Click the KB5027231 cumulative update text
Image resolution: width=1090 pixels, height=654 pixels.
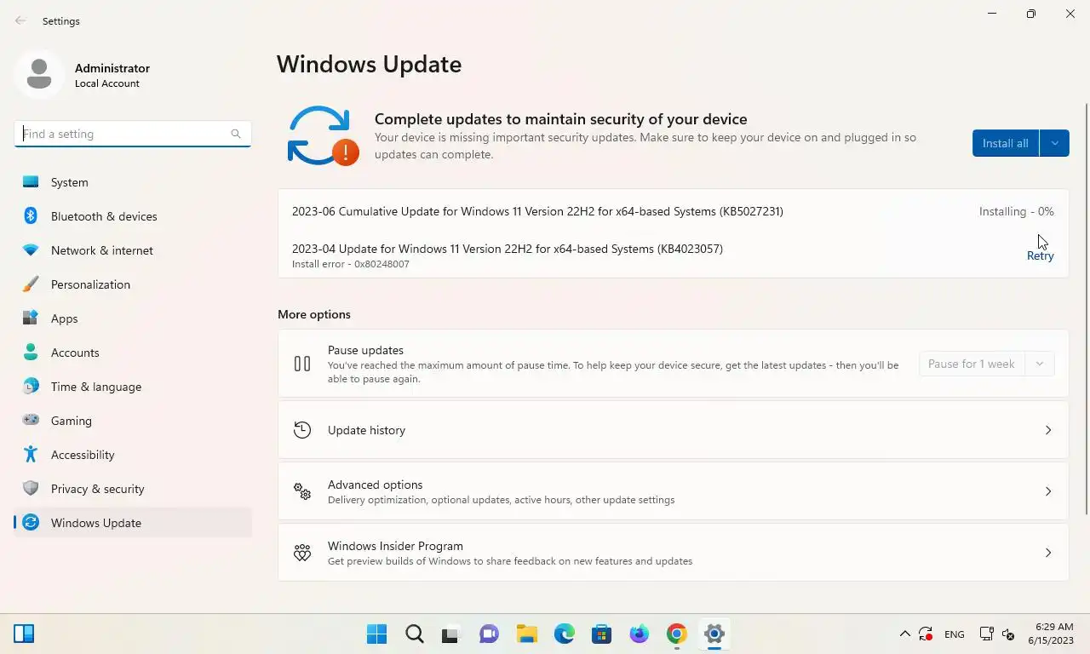tap(537, 211)
